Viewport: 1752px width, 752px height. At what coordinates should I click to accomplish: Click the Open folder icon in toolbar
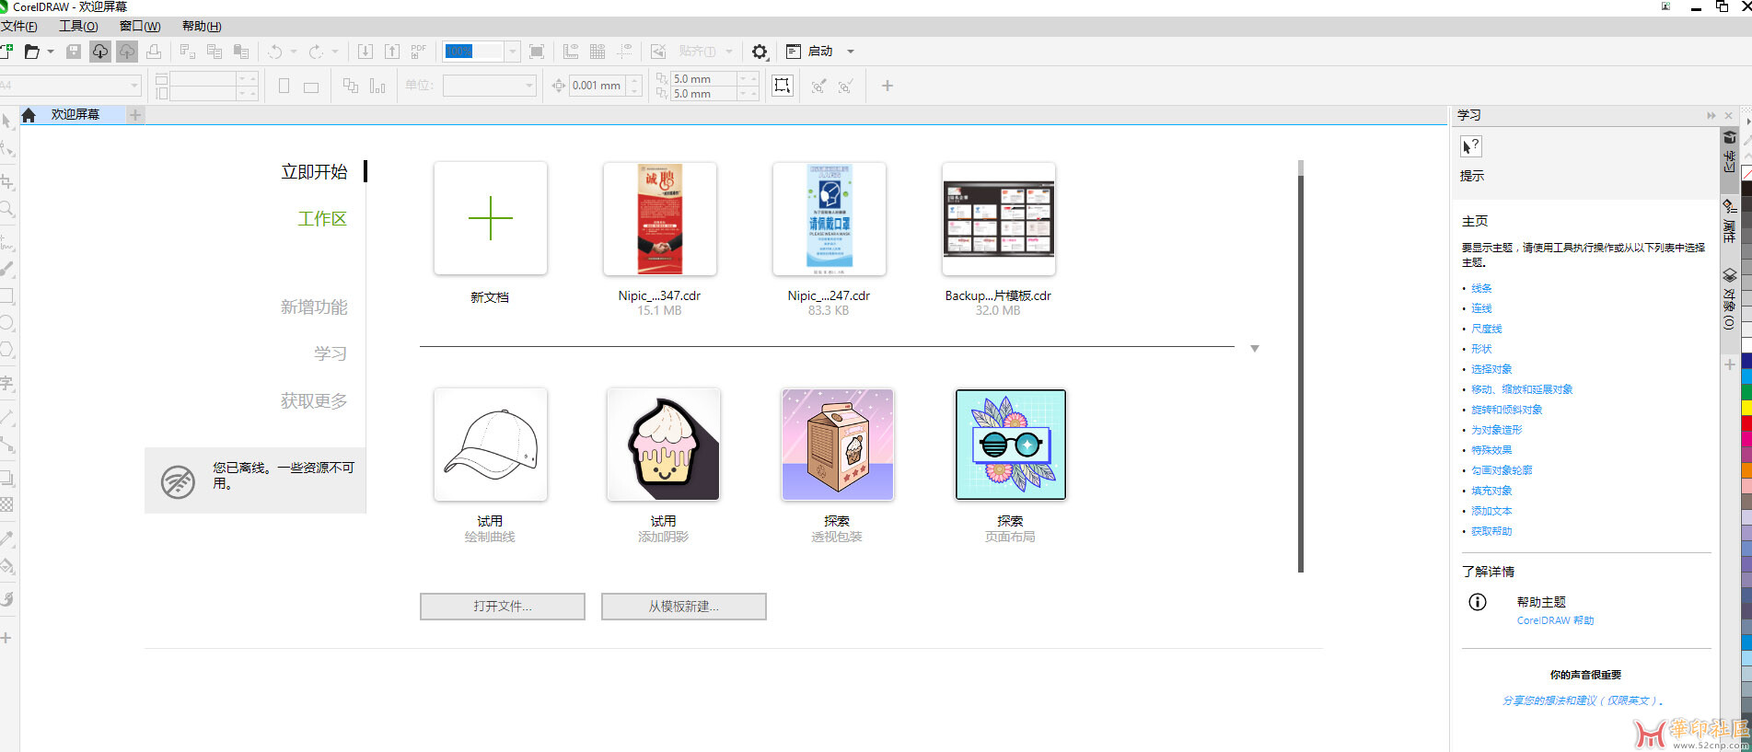[32, 52]
